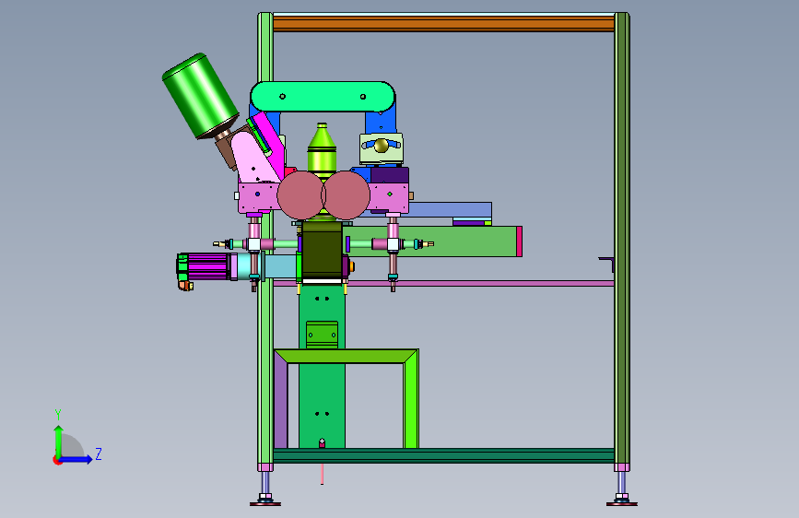Click the lime green table frame top bar
799x518 pixels.
pos(347,357)
